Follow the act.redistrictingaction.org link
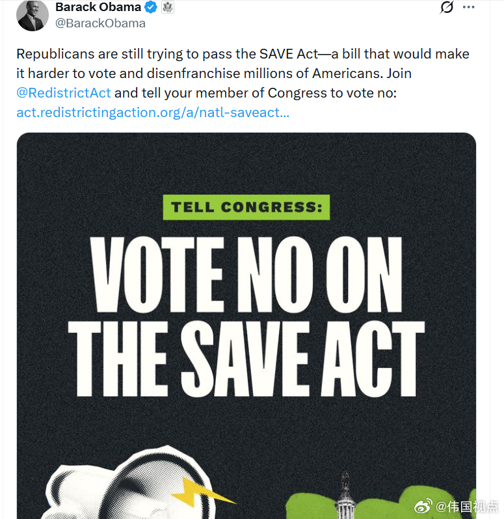The image size is (504, 519). (x=153, y=113)
